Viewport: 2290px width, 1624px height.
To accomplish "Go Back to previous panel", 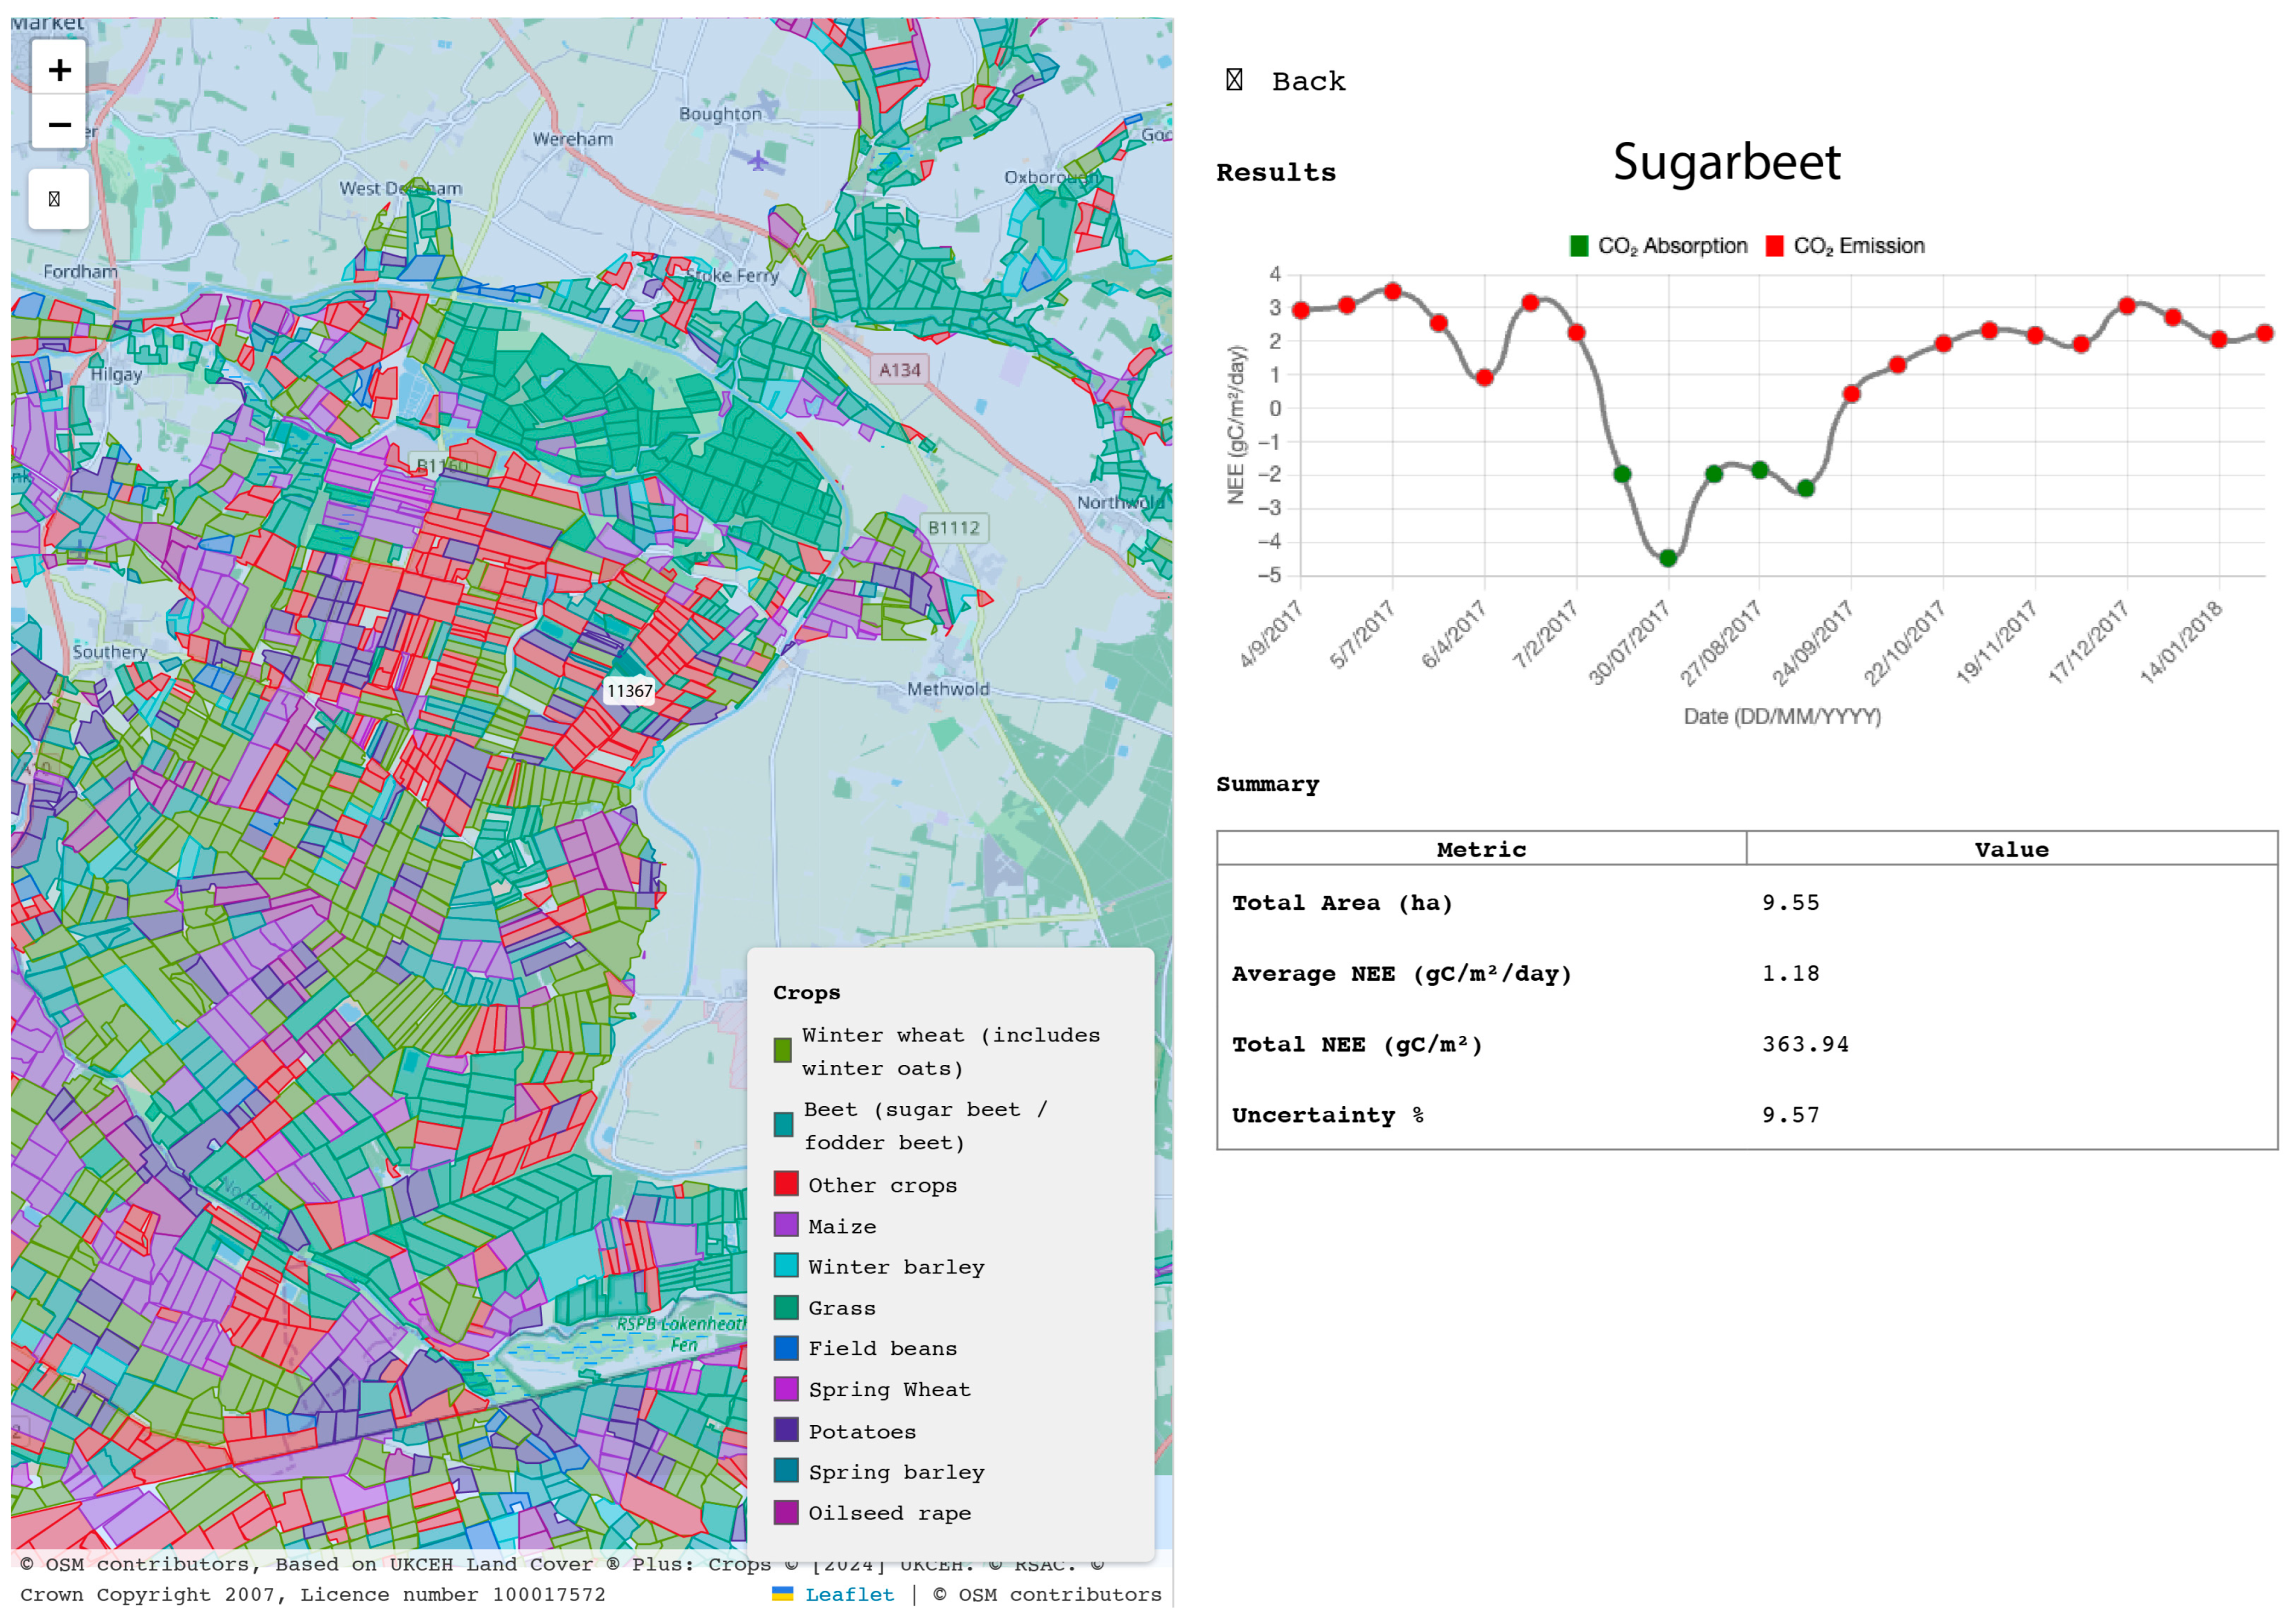I will [1307, 81].
